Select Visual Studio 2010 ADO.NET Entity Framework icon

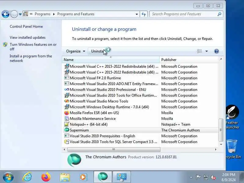tap(66, 84)
